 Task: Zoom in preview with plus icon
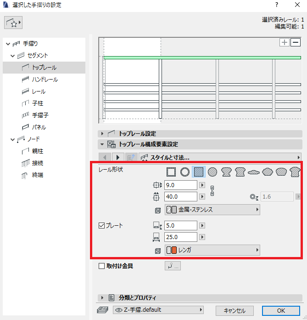pos(285,42)
